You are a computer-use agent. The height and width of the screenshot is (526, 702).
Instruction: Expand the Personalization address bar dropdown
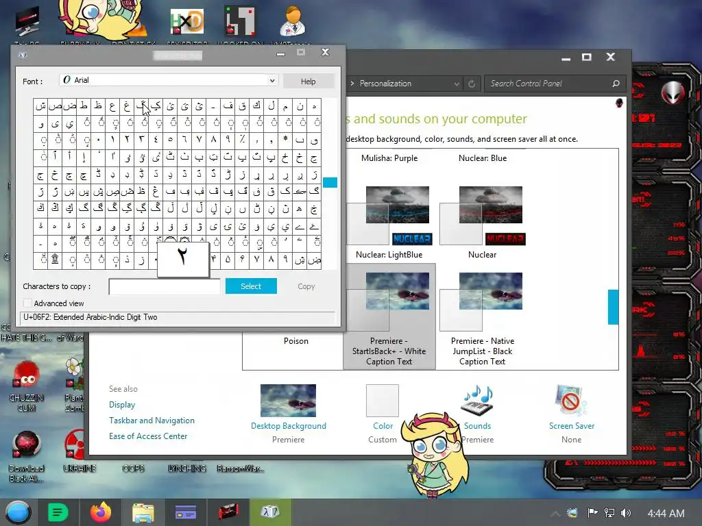click(x=456, y=84)
